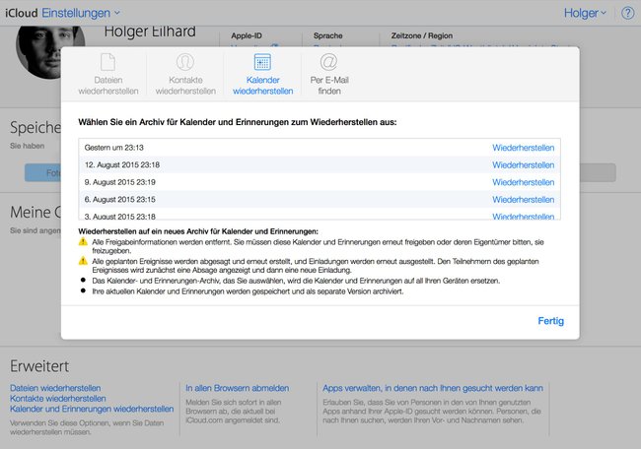Screen dimensions: 641x449
Task: Click the first yellow warning triangle icon
Action: (83, 241)
